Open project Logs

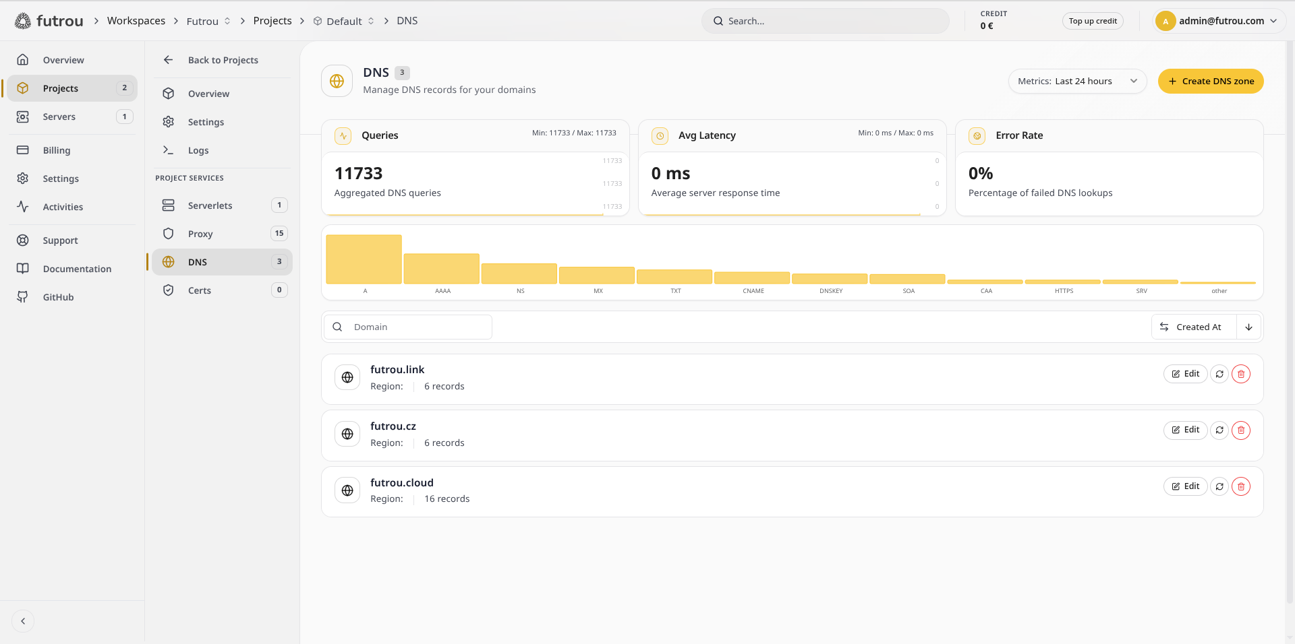click(x=223, y=150)
